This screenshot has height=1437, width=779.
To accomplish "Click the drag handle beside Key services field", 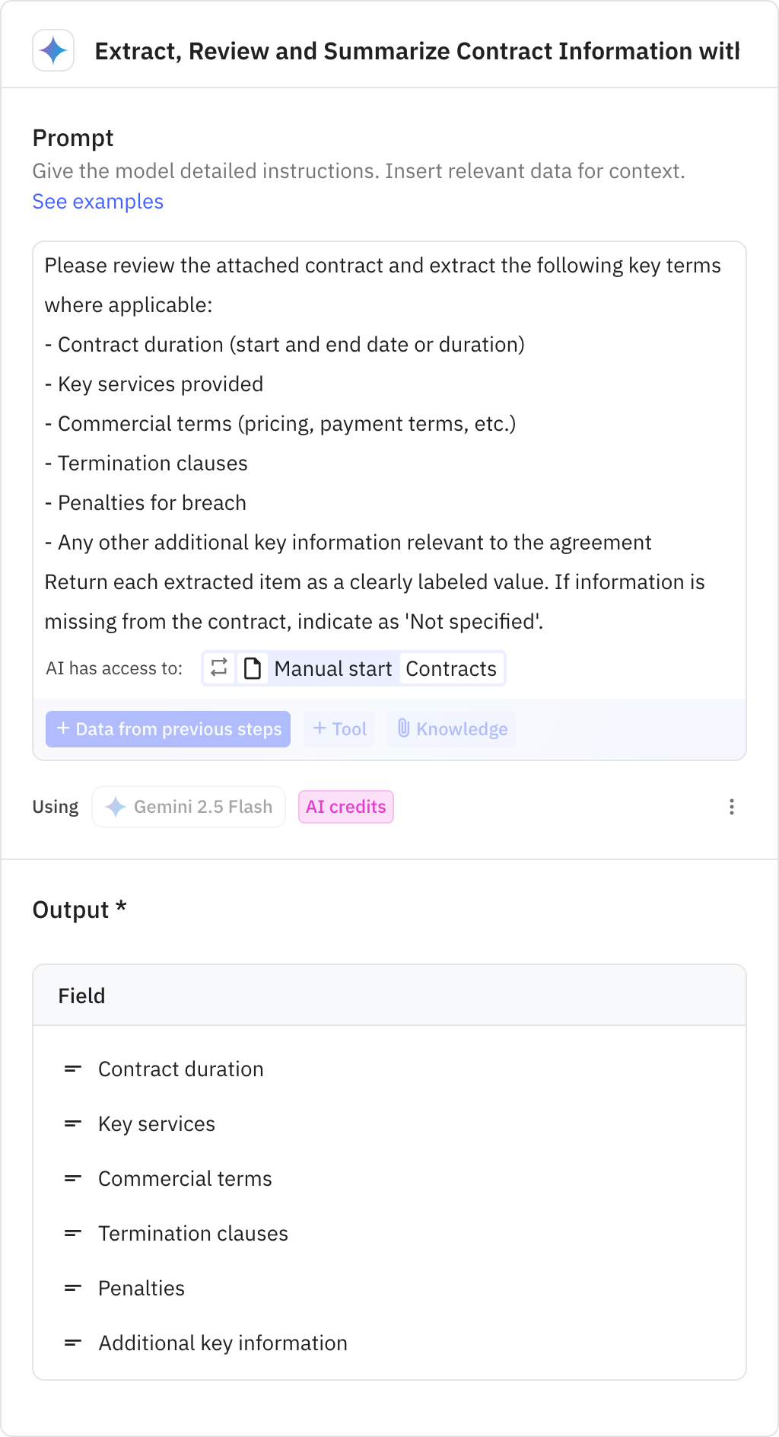I will point(72,1123).
